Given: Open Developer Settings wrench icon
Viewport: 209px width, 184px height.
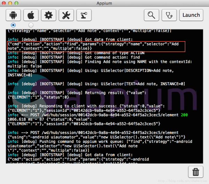Looking at the screenshot, I should [66, 15].
